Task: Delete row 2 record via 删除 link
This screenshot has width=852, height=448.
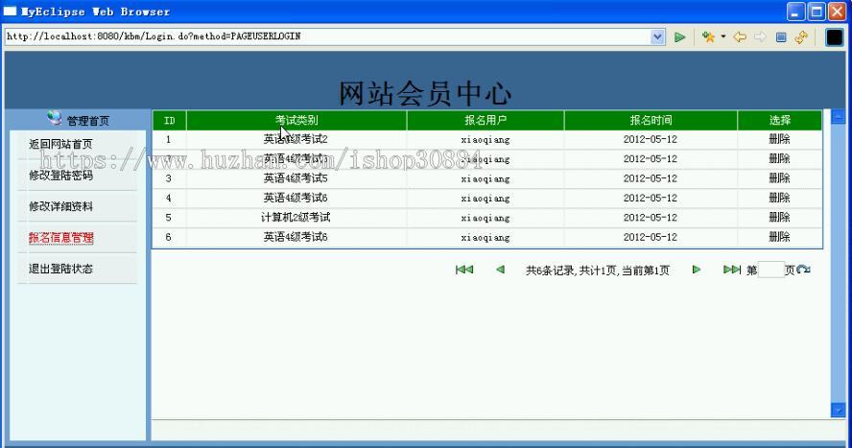Action: [779, 158]
